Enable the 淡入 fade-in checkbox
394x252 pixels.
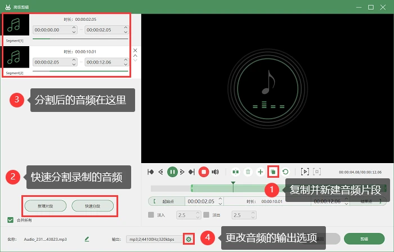click(151, 215)
